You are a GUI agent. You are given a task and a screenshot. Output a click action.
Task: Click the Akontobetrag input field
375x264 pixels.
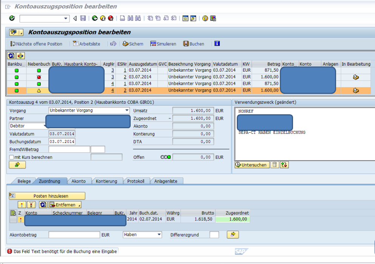[74, 235]
